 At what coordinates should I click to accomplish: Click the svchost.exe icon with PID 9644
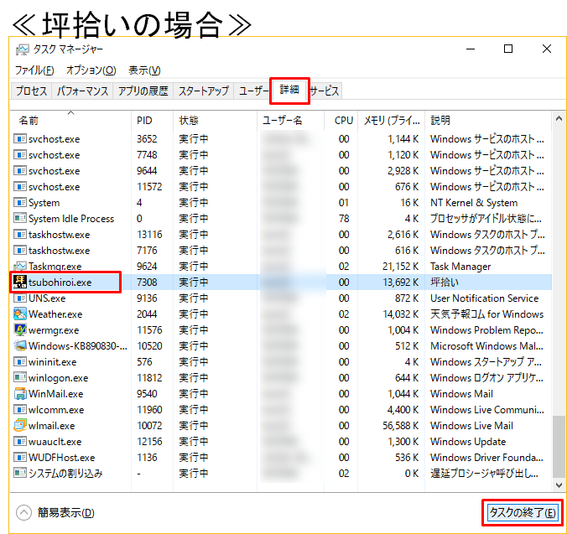coord(20,170)
